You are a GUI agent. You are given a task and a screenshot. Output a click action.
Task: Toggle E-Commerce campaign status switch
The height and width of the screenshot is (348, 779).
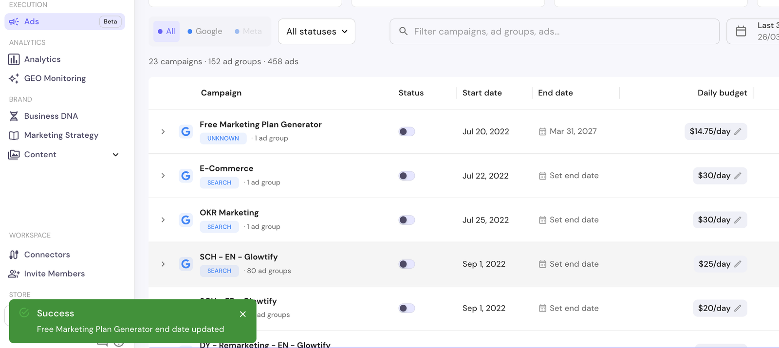tap(407, 176)
